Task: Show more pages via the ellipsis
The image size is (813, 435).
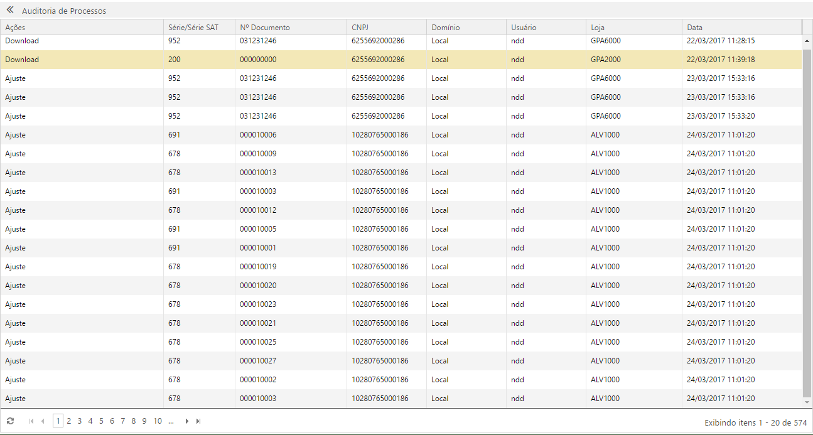Action: tap(171, 421)
